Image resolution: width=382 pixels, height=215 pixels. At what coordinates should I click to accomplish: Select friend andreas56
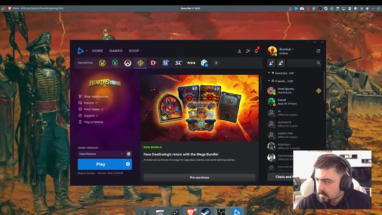294,124
